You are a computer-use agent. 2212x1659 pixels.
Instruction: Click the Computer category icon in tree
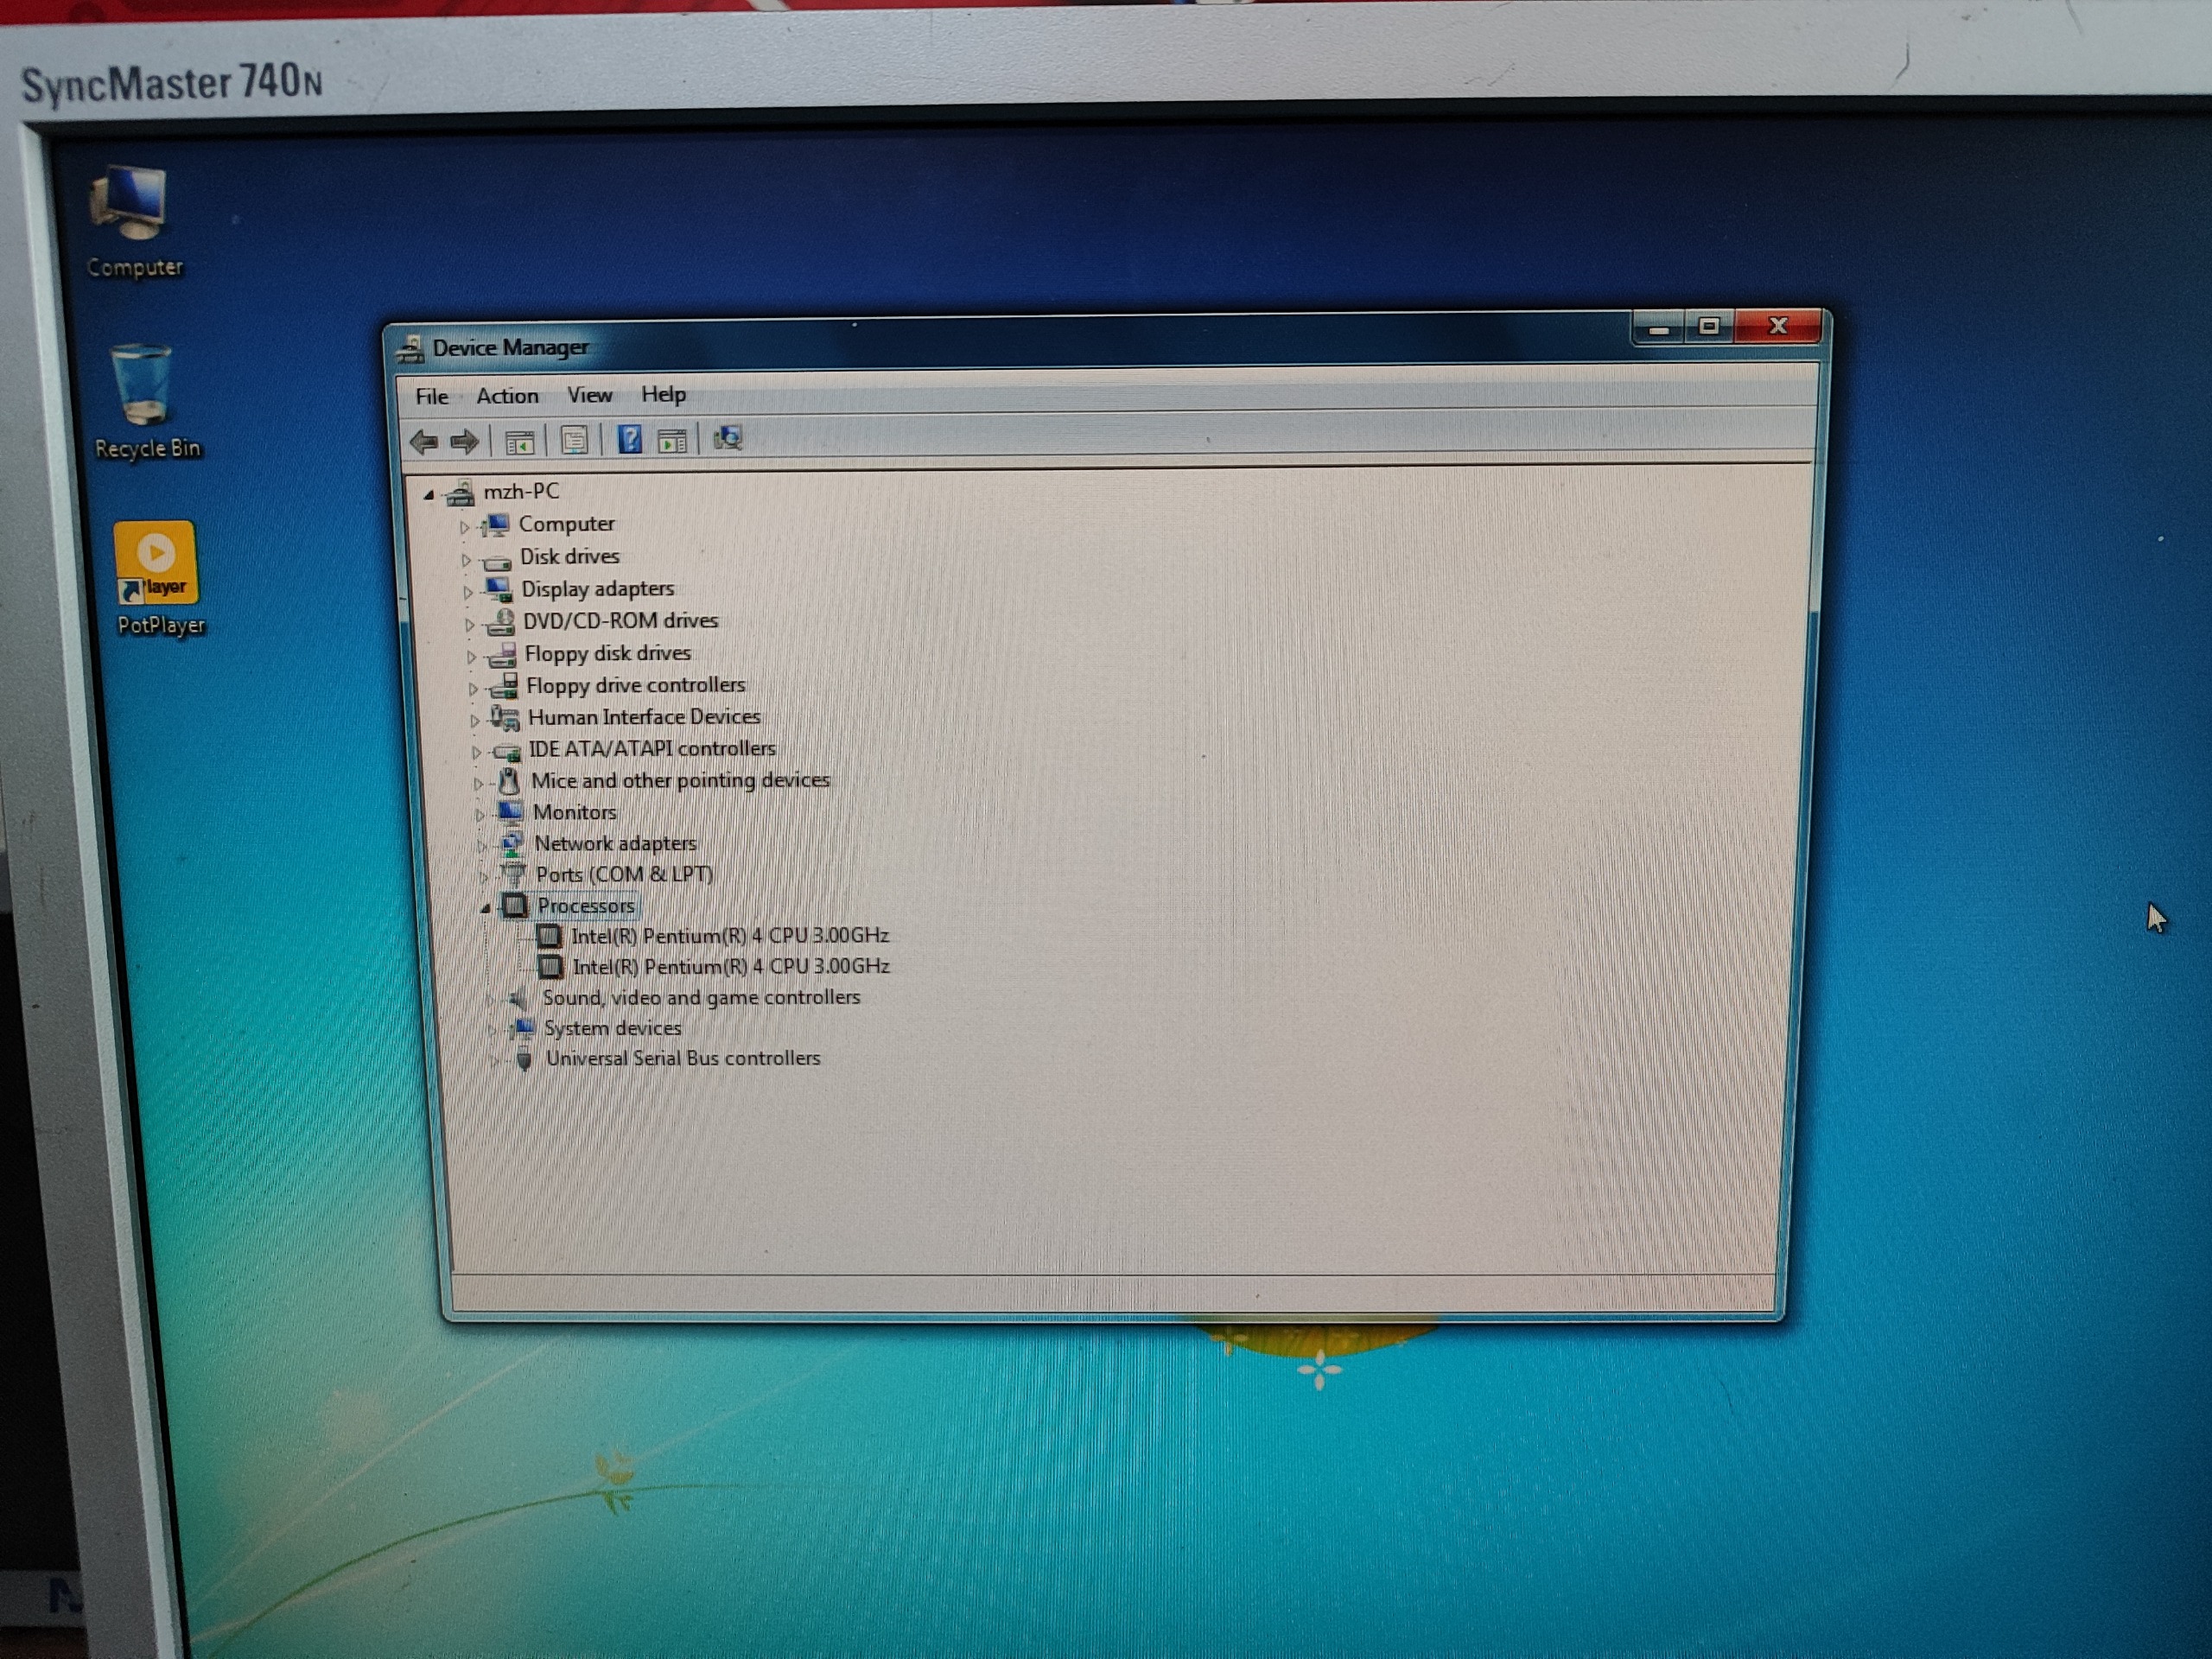coord(494,524)
